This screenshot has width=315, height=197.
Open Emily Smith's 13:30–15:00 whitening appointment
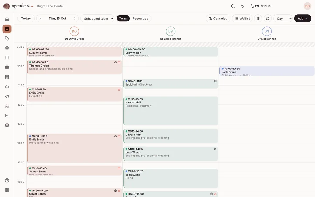coord(75,148)
